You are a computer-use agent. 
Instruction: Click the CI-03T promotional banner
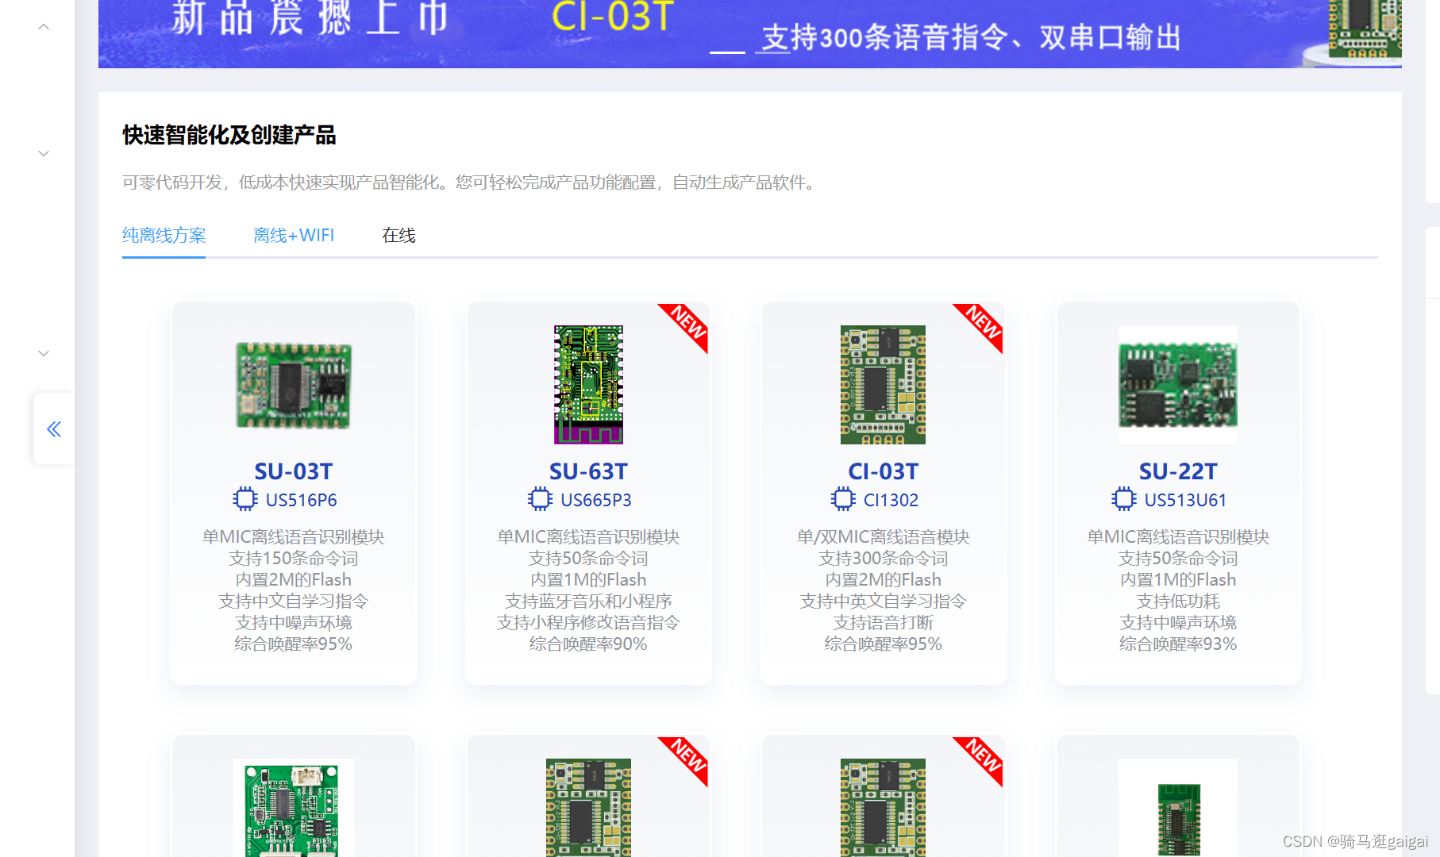tap(749, 33)
